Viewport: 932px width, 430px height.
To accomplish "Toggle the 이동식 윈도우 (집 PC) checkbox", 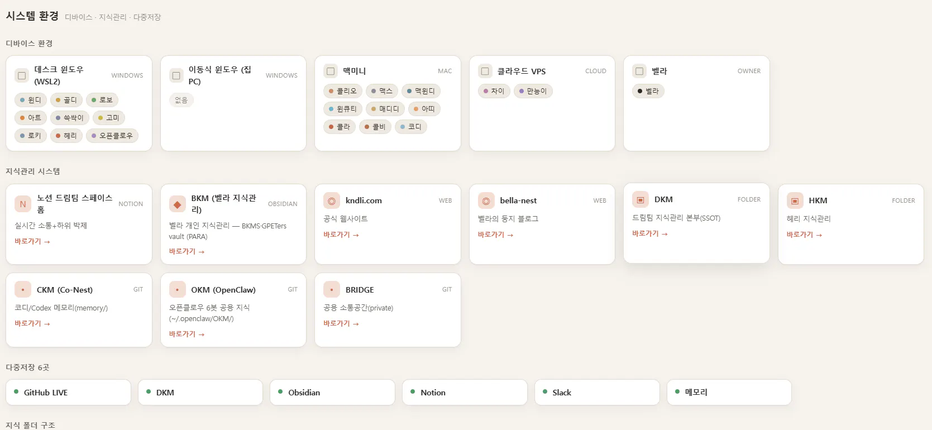I will click(x=176, y=75).
